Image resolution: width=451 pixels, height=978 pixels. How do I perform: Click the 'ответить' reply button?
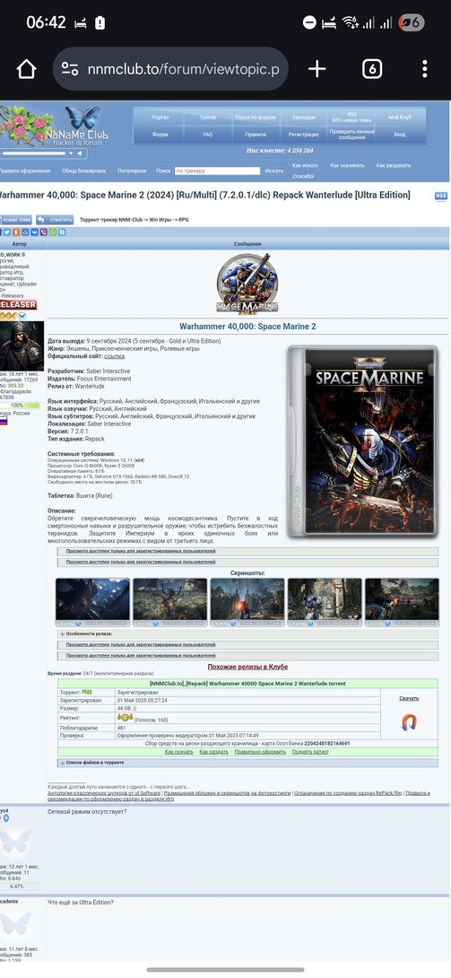(54, 220)
